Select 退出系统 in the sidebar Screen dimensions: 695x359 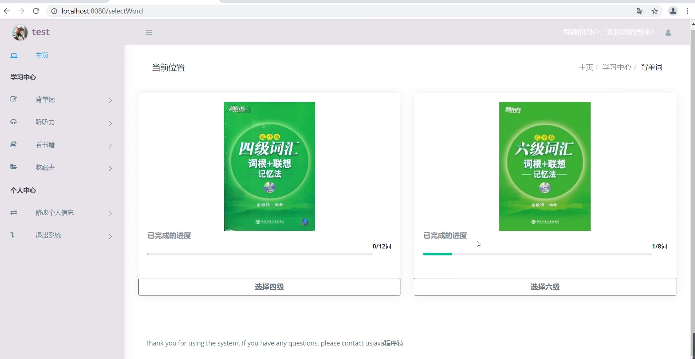click(x=49, y=235)
